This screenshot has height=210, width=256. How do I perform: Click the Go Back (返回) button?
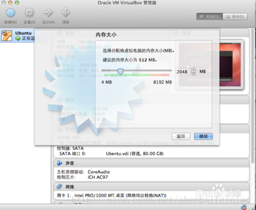coord(181,136)
